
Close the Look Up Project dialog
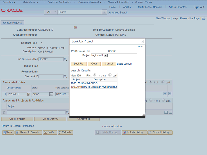coord(142,42)
